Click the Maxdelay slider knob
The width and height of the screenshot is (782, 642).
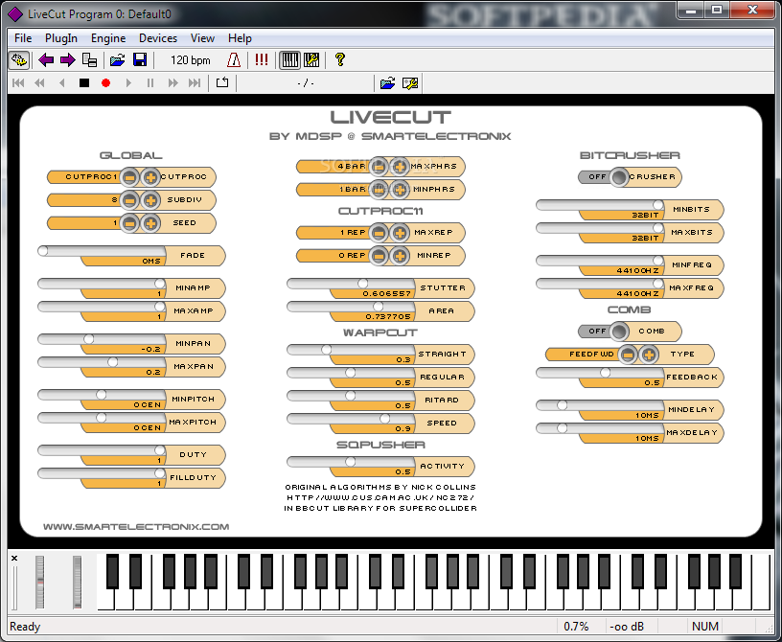coord(562,428)
